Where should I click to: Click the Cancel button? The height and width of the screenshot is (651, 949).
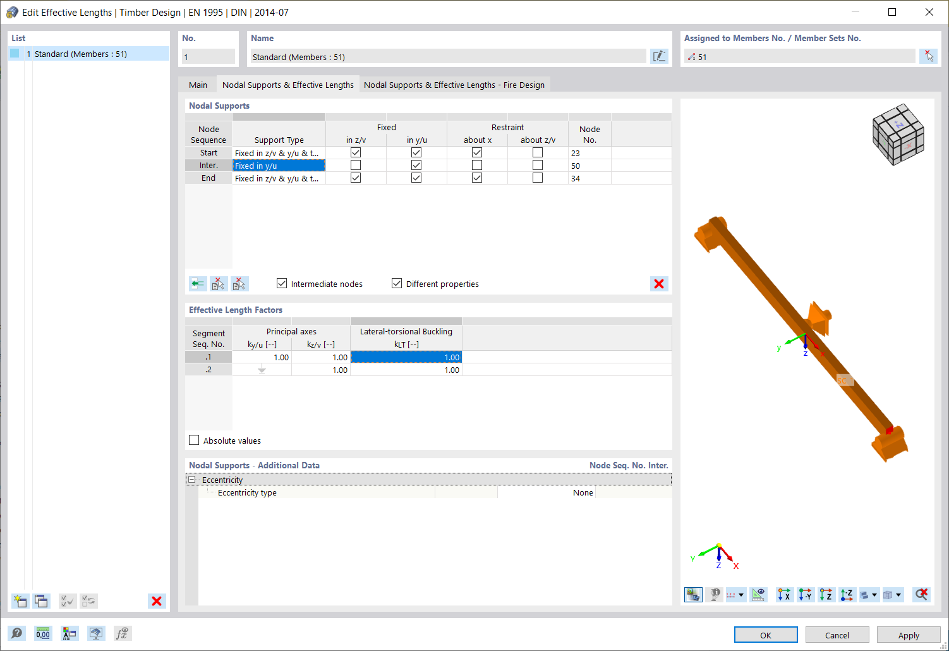click(x=837, y=635)
